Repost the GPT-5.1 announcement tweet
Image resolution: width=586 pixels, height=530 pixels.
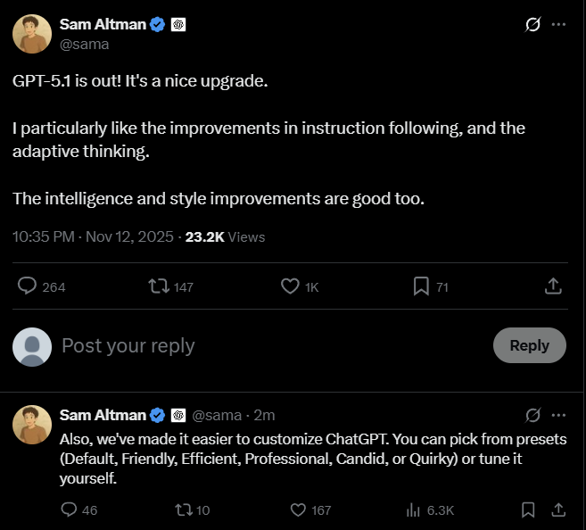[x=159, y=286]
